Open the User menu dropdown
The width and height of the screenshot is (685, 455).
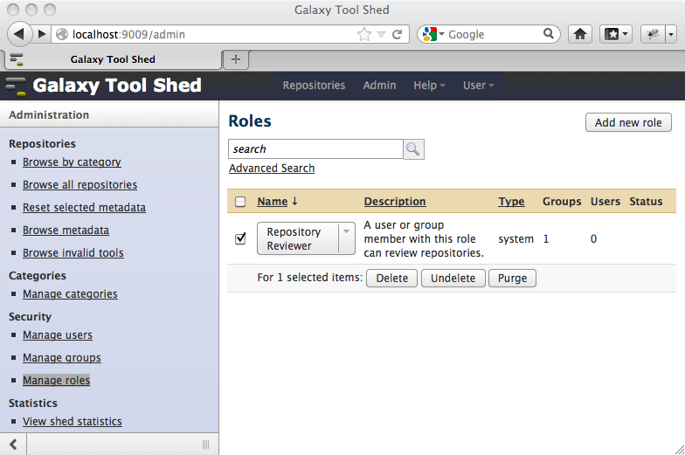[x=479, y=86]
